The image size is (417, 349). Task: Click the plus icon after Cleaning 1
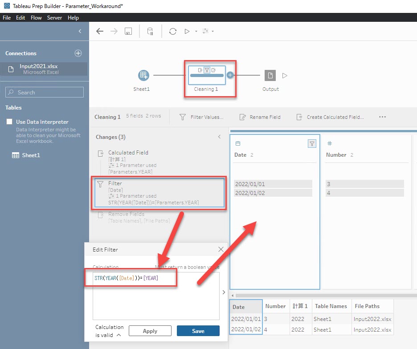point(230,75)
